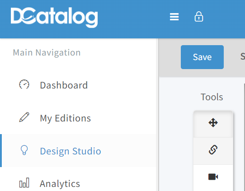This screenshot has height=191, width=245.
Task: Click the Tools panel label
Action: pos(212,97)
